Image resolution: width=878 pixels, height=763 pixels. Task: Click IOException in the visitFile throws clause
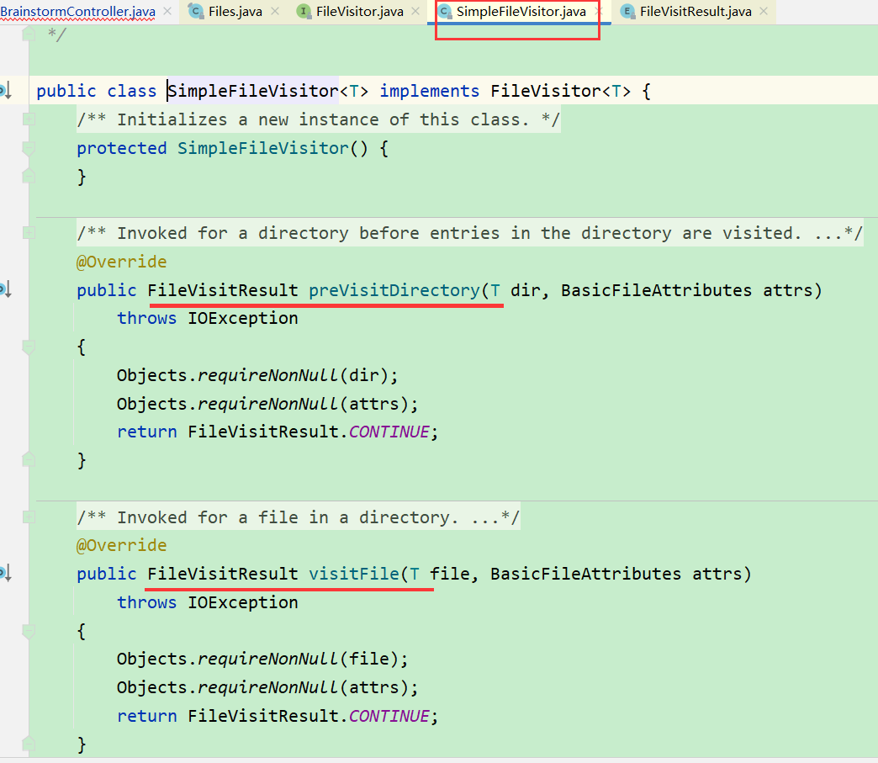coord(242,603)
